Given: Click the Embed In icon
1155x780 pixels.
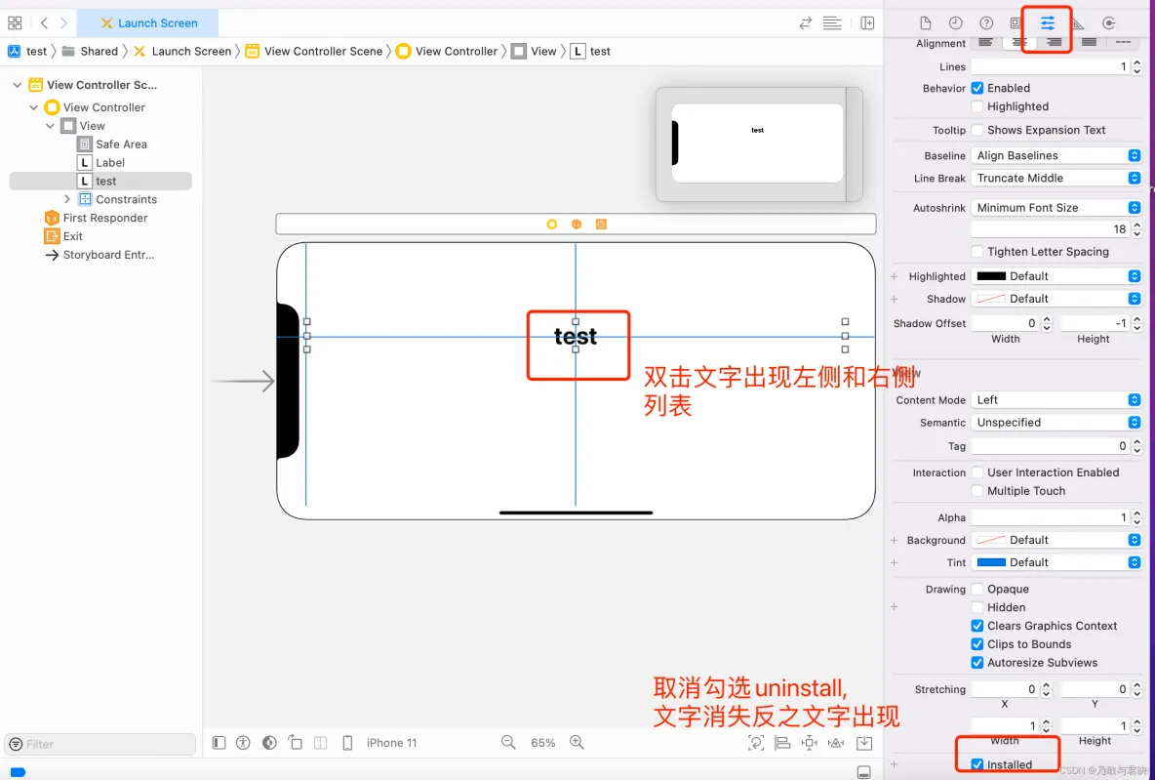Looking at the screenshot, I should coord(864,742).
